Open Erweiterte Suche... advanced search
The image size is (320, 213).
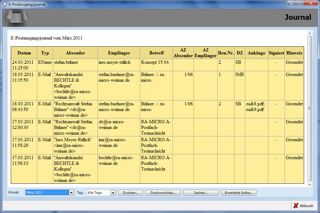pyautogui.click(x=238, y=193)
